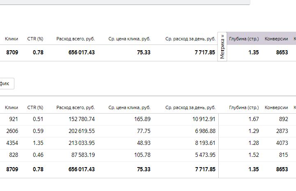Viewport: 296px width, 191px height.
Task: Select bold 75.33 in the lower table total row
Action: (x=143, y=169)
